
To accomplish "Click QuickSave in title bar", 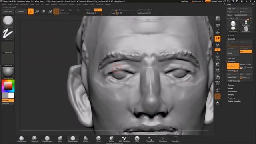I will click(x=185, y=1).
